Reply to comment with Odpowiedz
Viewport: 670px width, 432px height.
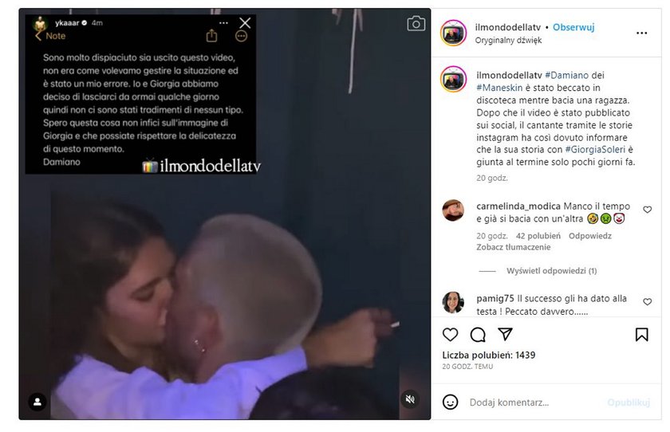pyautogui.click(x=589, y=236)
